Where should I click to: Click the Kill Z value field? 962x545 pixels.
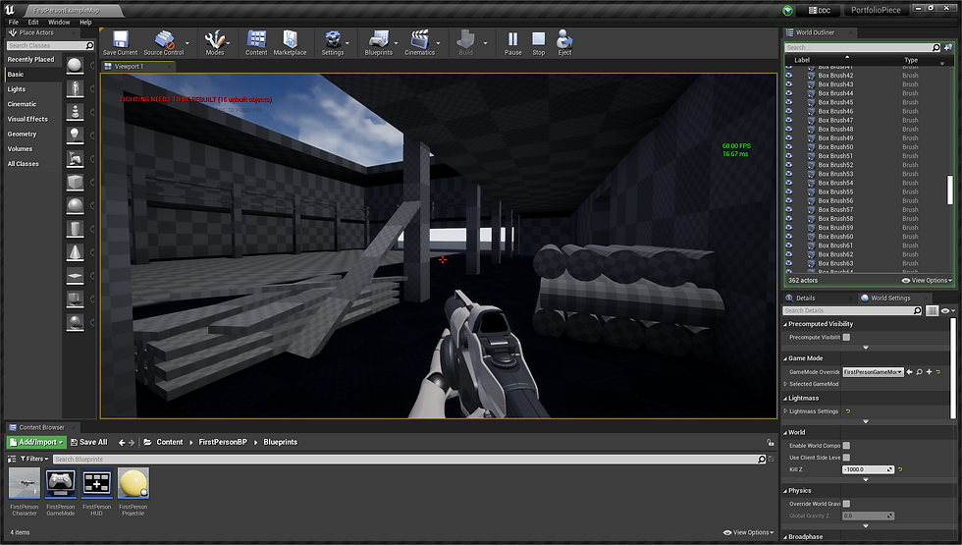point(868,469)
